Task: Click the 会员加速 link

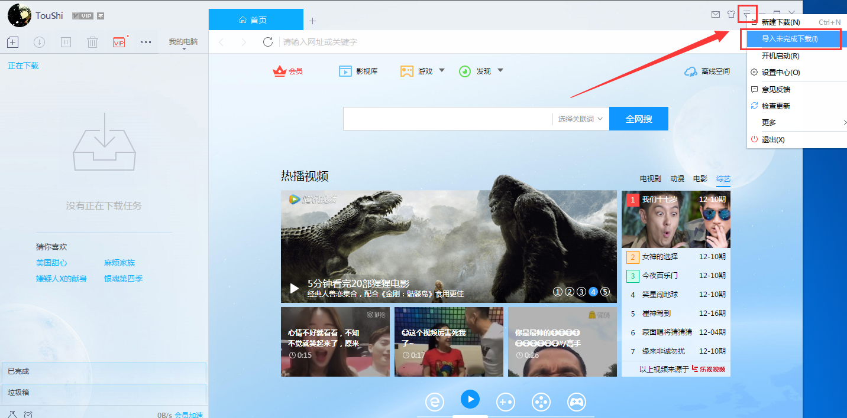Action: coord(189,415)
